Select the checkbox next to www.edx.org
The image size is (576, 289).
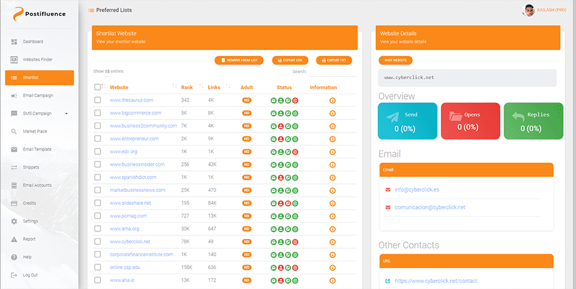(x=97, y=152)
